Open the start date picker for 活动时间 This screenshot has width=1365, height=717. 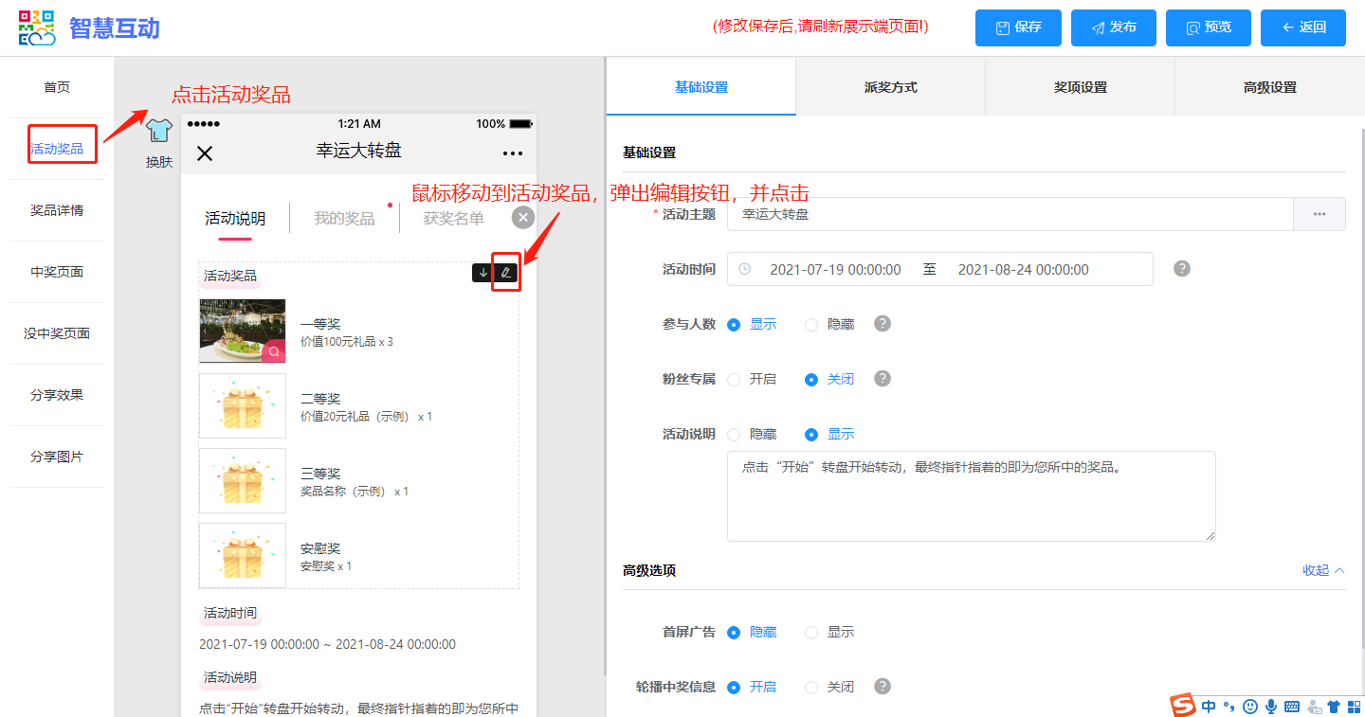point(834,270)
